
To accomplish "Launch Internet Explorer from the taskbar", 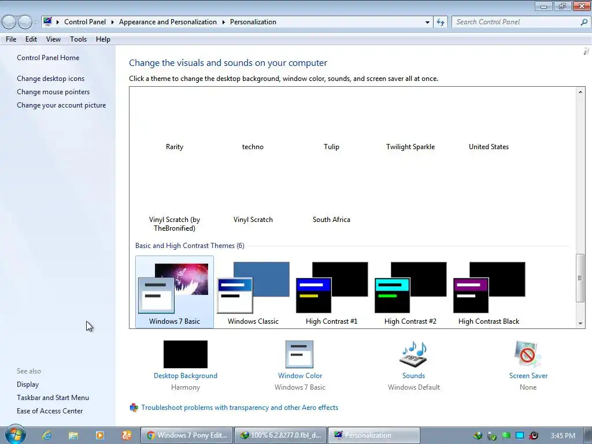I will click(x=47, y=435).
